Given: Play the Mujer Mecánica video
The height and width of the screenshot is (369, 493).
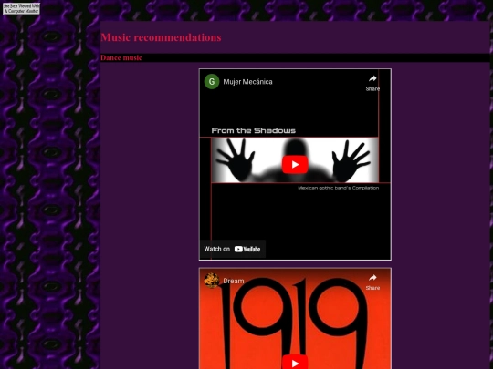Looking at the screenshot, I should 295,164.
